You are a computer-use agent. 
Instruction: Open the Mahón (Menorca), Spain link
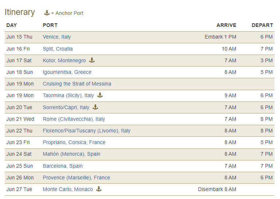[x=71, y=154]
